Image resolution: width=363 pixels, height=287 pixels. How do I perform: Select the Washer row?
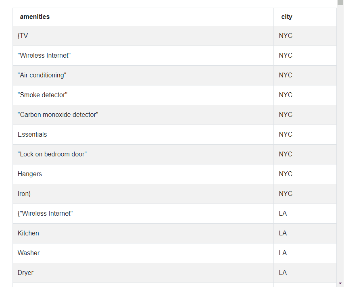pyautogui.click(x=29, y=253)
